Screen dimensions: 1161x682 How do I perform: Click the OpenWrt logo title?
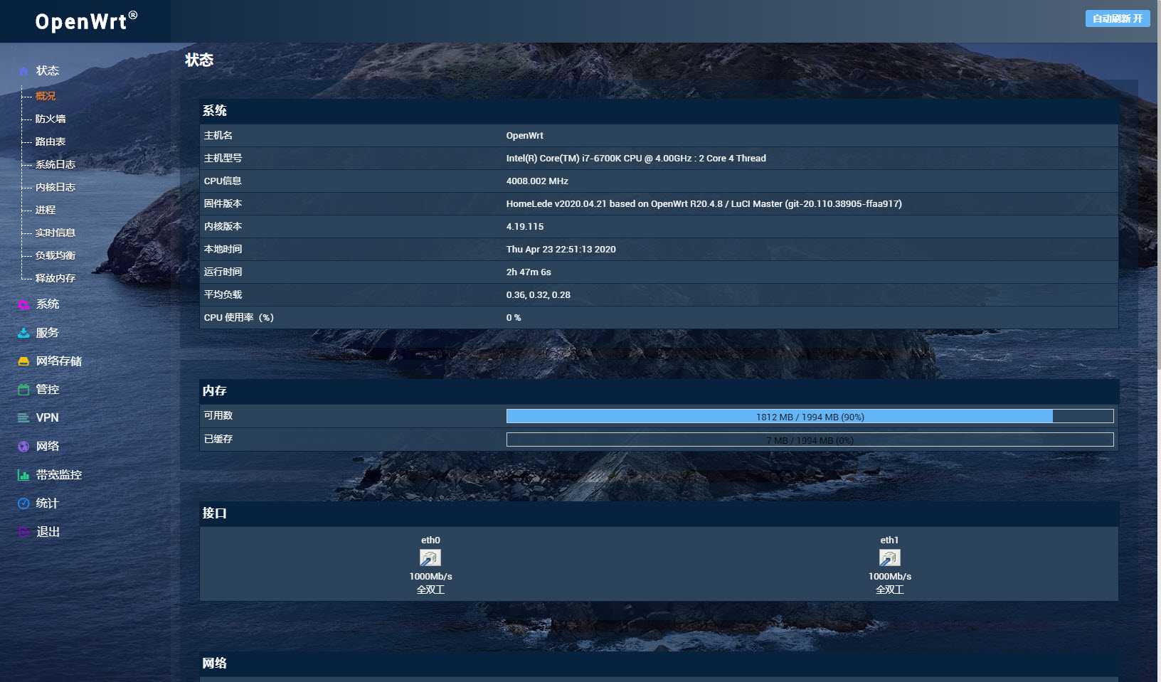click(86, 21)
